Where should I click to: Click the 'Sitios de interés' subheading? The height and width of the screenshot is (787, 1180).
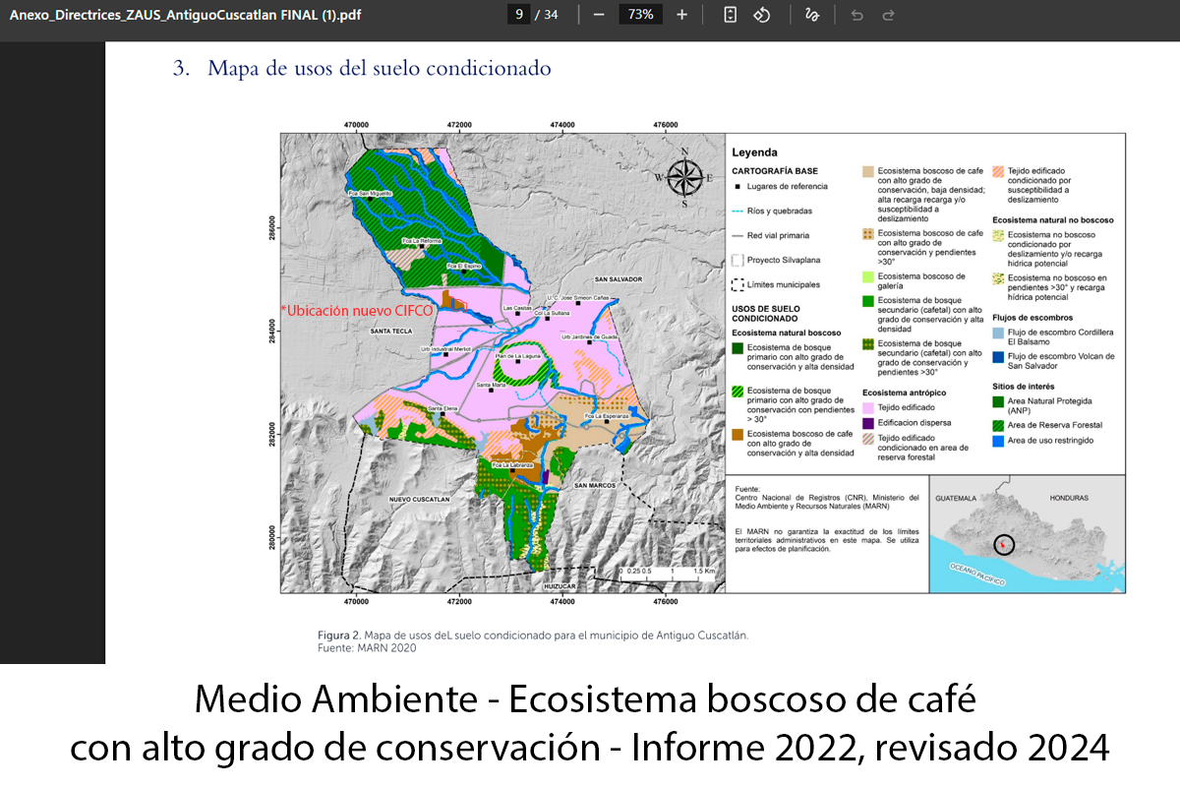pyautogui.click(x=1026, y=387)
